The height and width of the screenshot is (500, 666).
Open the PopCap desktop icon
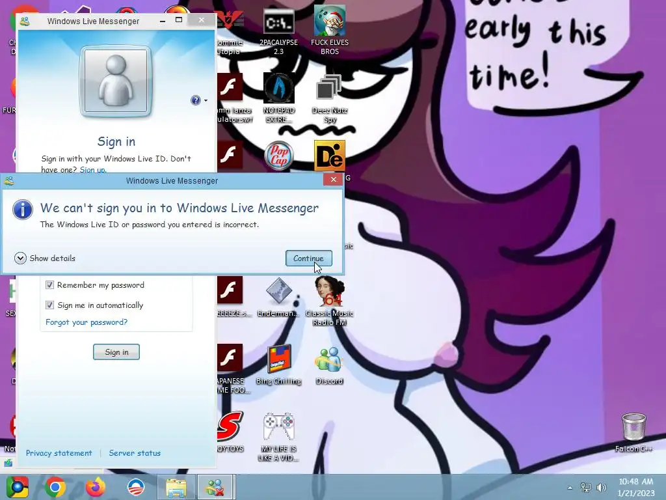coord(278,156)
